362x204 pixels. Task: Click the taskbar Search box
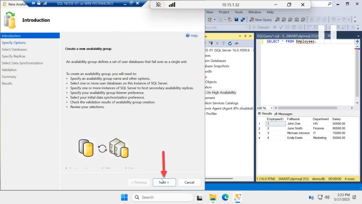click(x=163, y=197)
